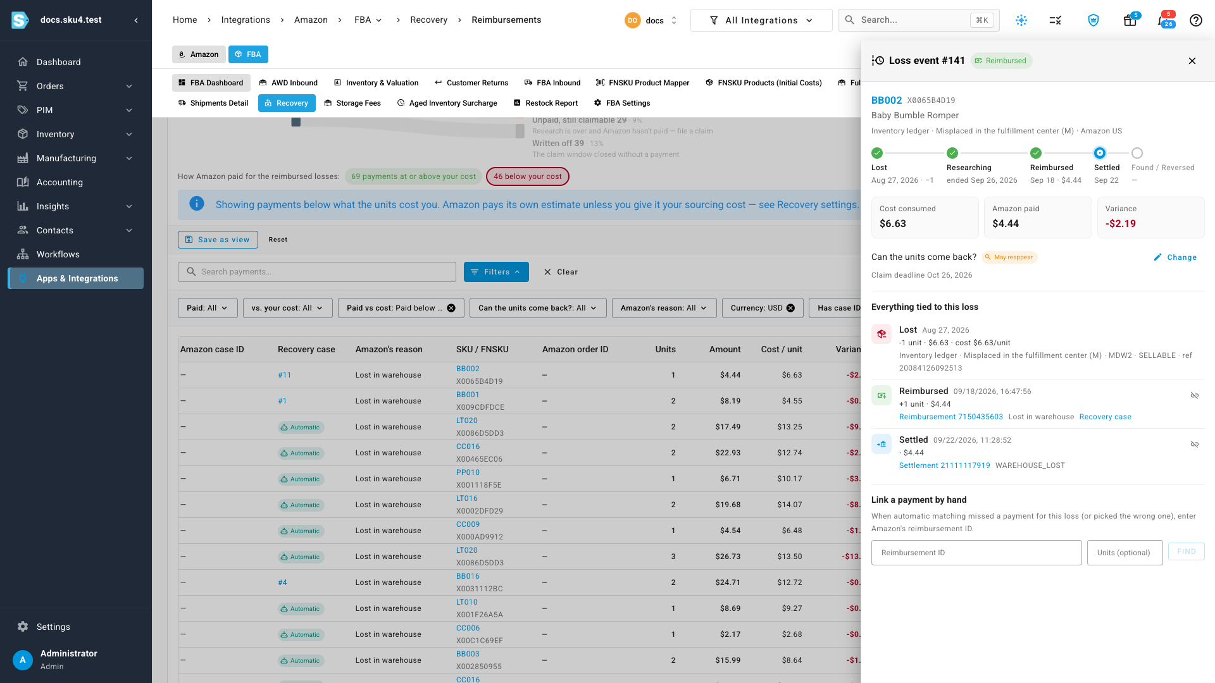Open Dashboard from the sidebar
The height and width of the screenshot is (683, 1215).
point(76,62)
